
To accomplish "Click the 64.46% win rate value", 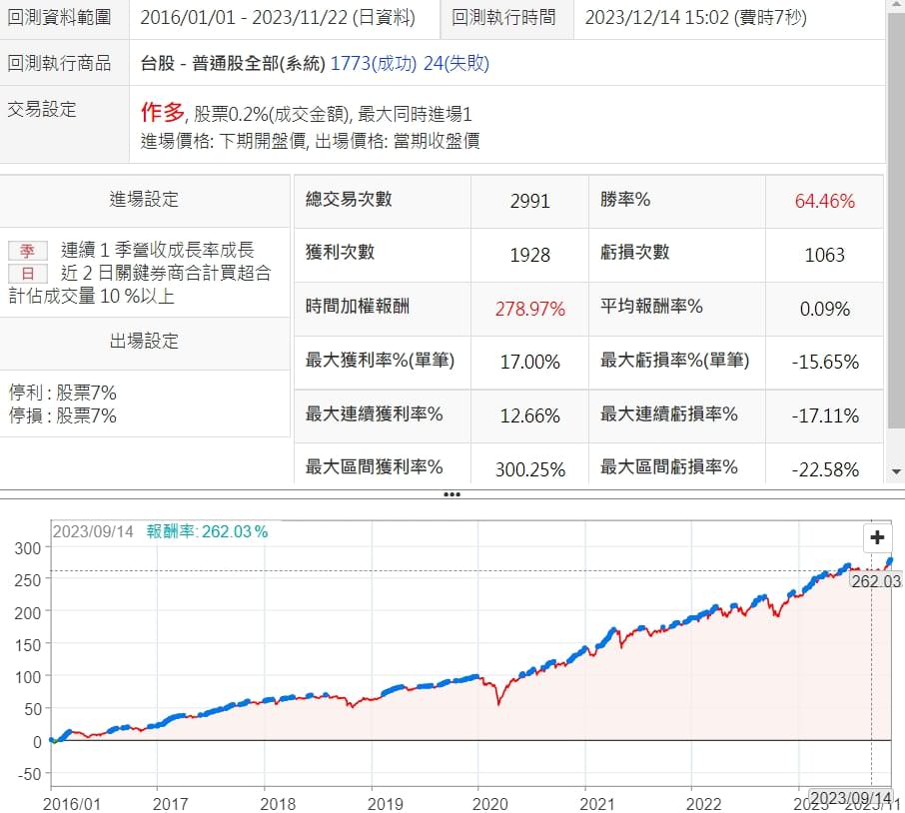I will tap(824, 201).
